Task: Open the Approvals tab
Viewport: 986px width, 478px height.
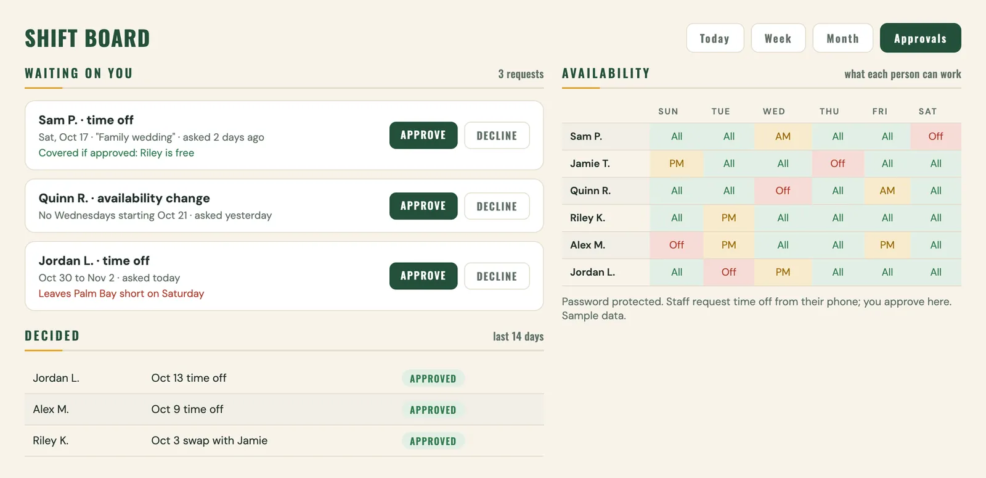Action: pos(920,38)
